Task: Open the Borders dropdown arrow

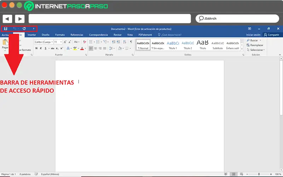Action: pyautogui.click(x=130, y=48)
